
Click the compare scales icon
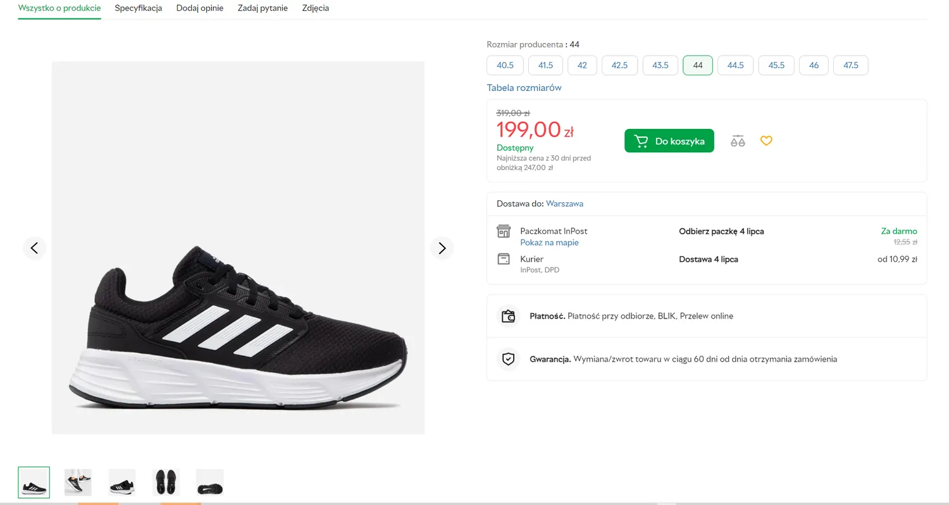coord(738,141)
